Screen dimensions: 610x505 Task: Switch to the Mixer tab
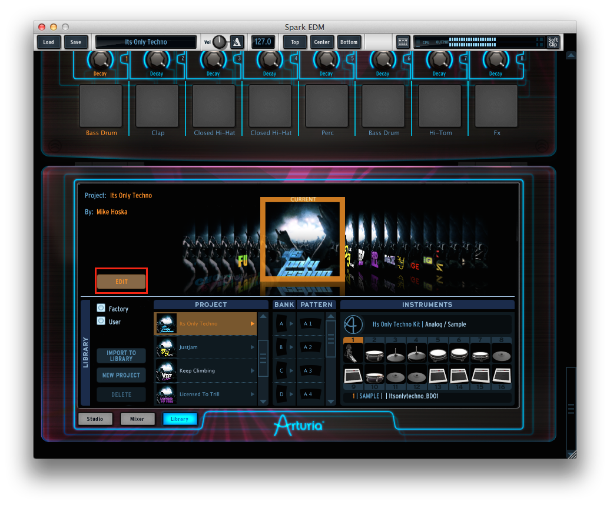(137, 419)
